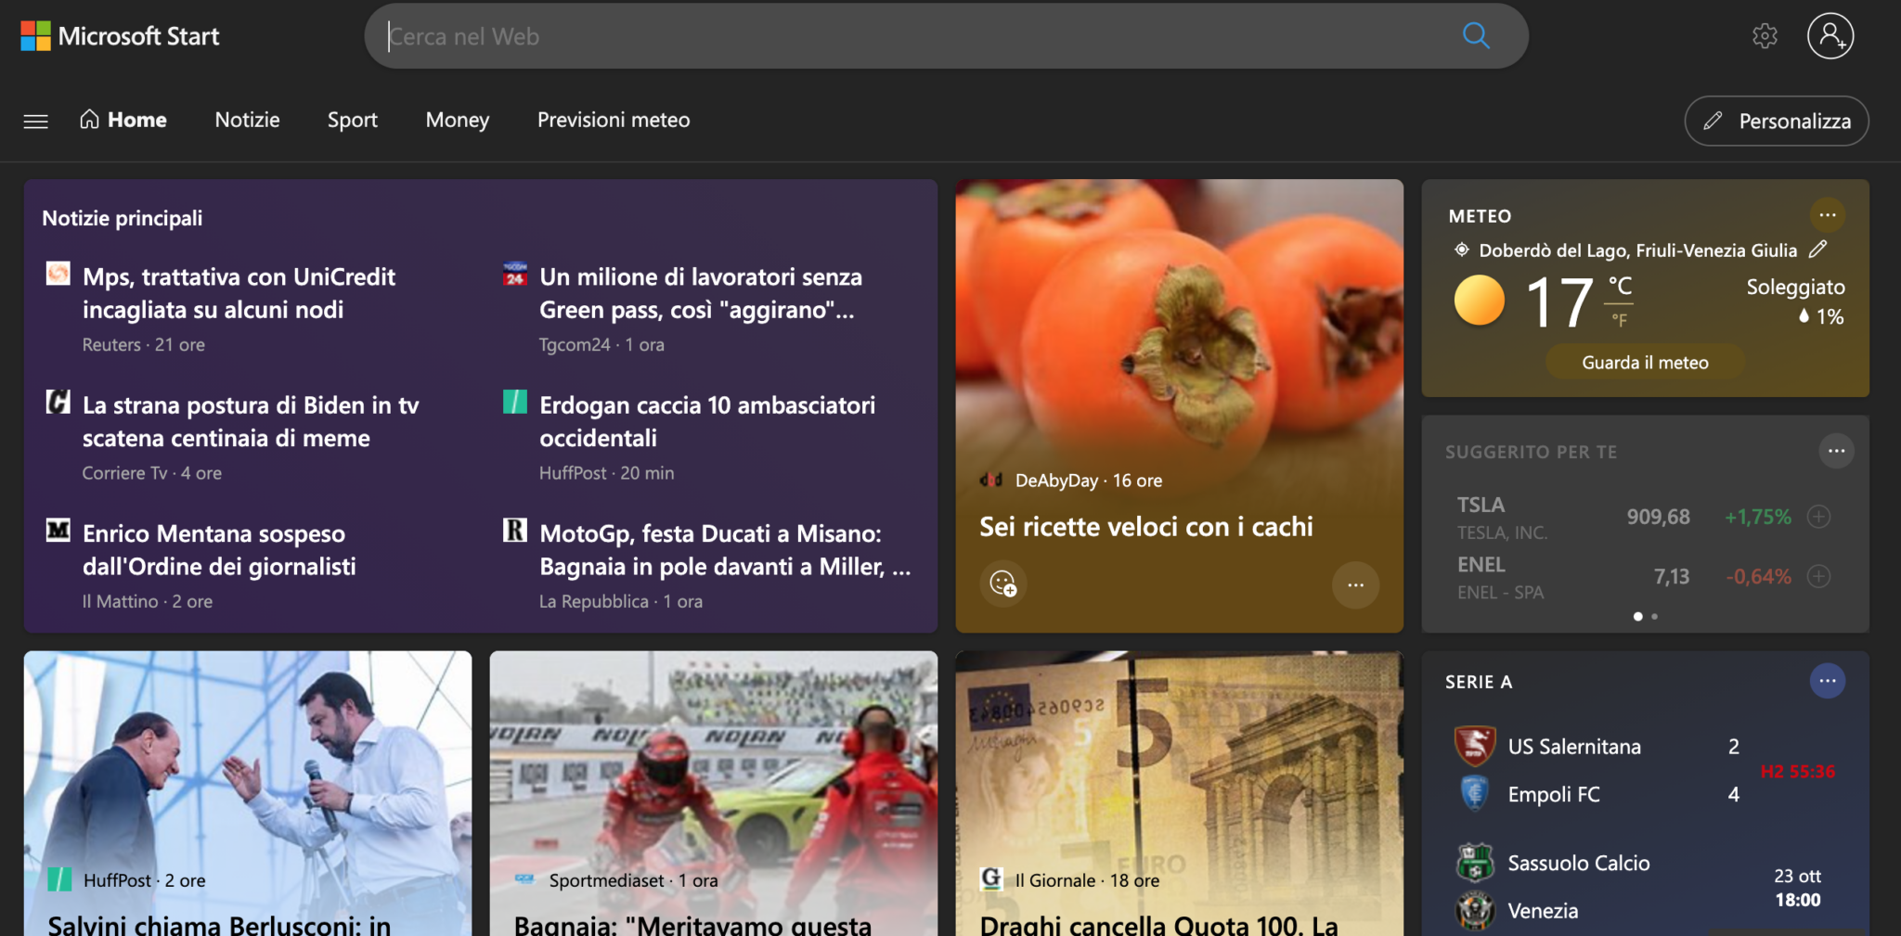Open Mps trattativa con UniCredit article

[239, 293]
